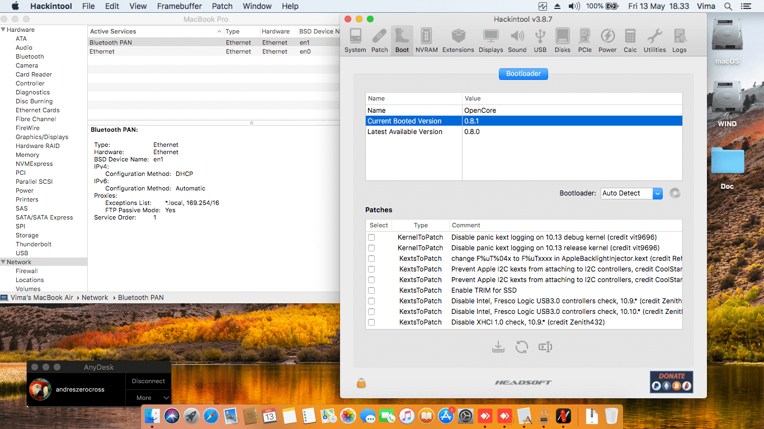Click the download bootloader icon below patches

[x=498, y=347]
